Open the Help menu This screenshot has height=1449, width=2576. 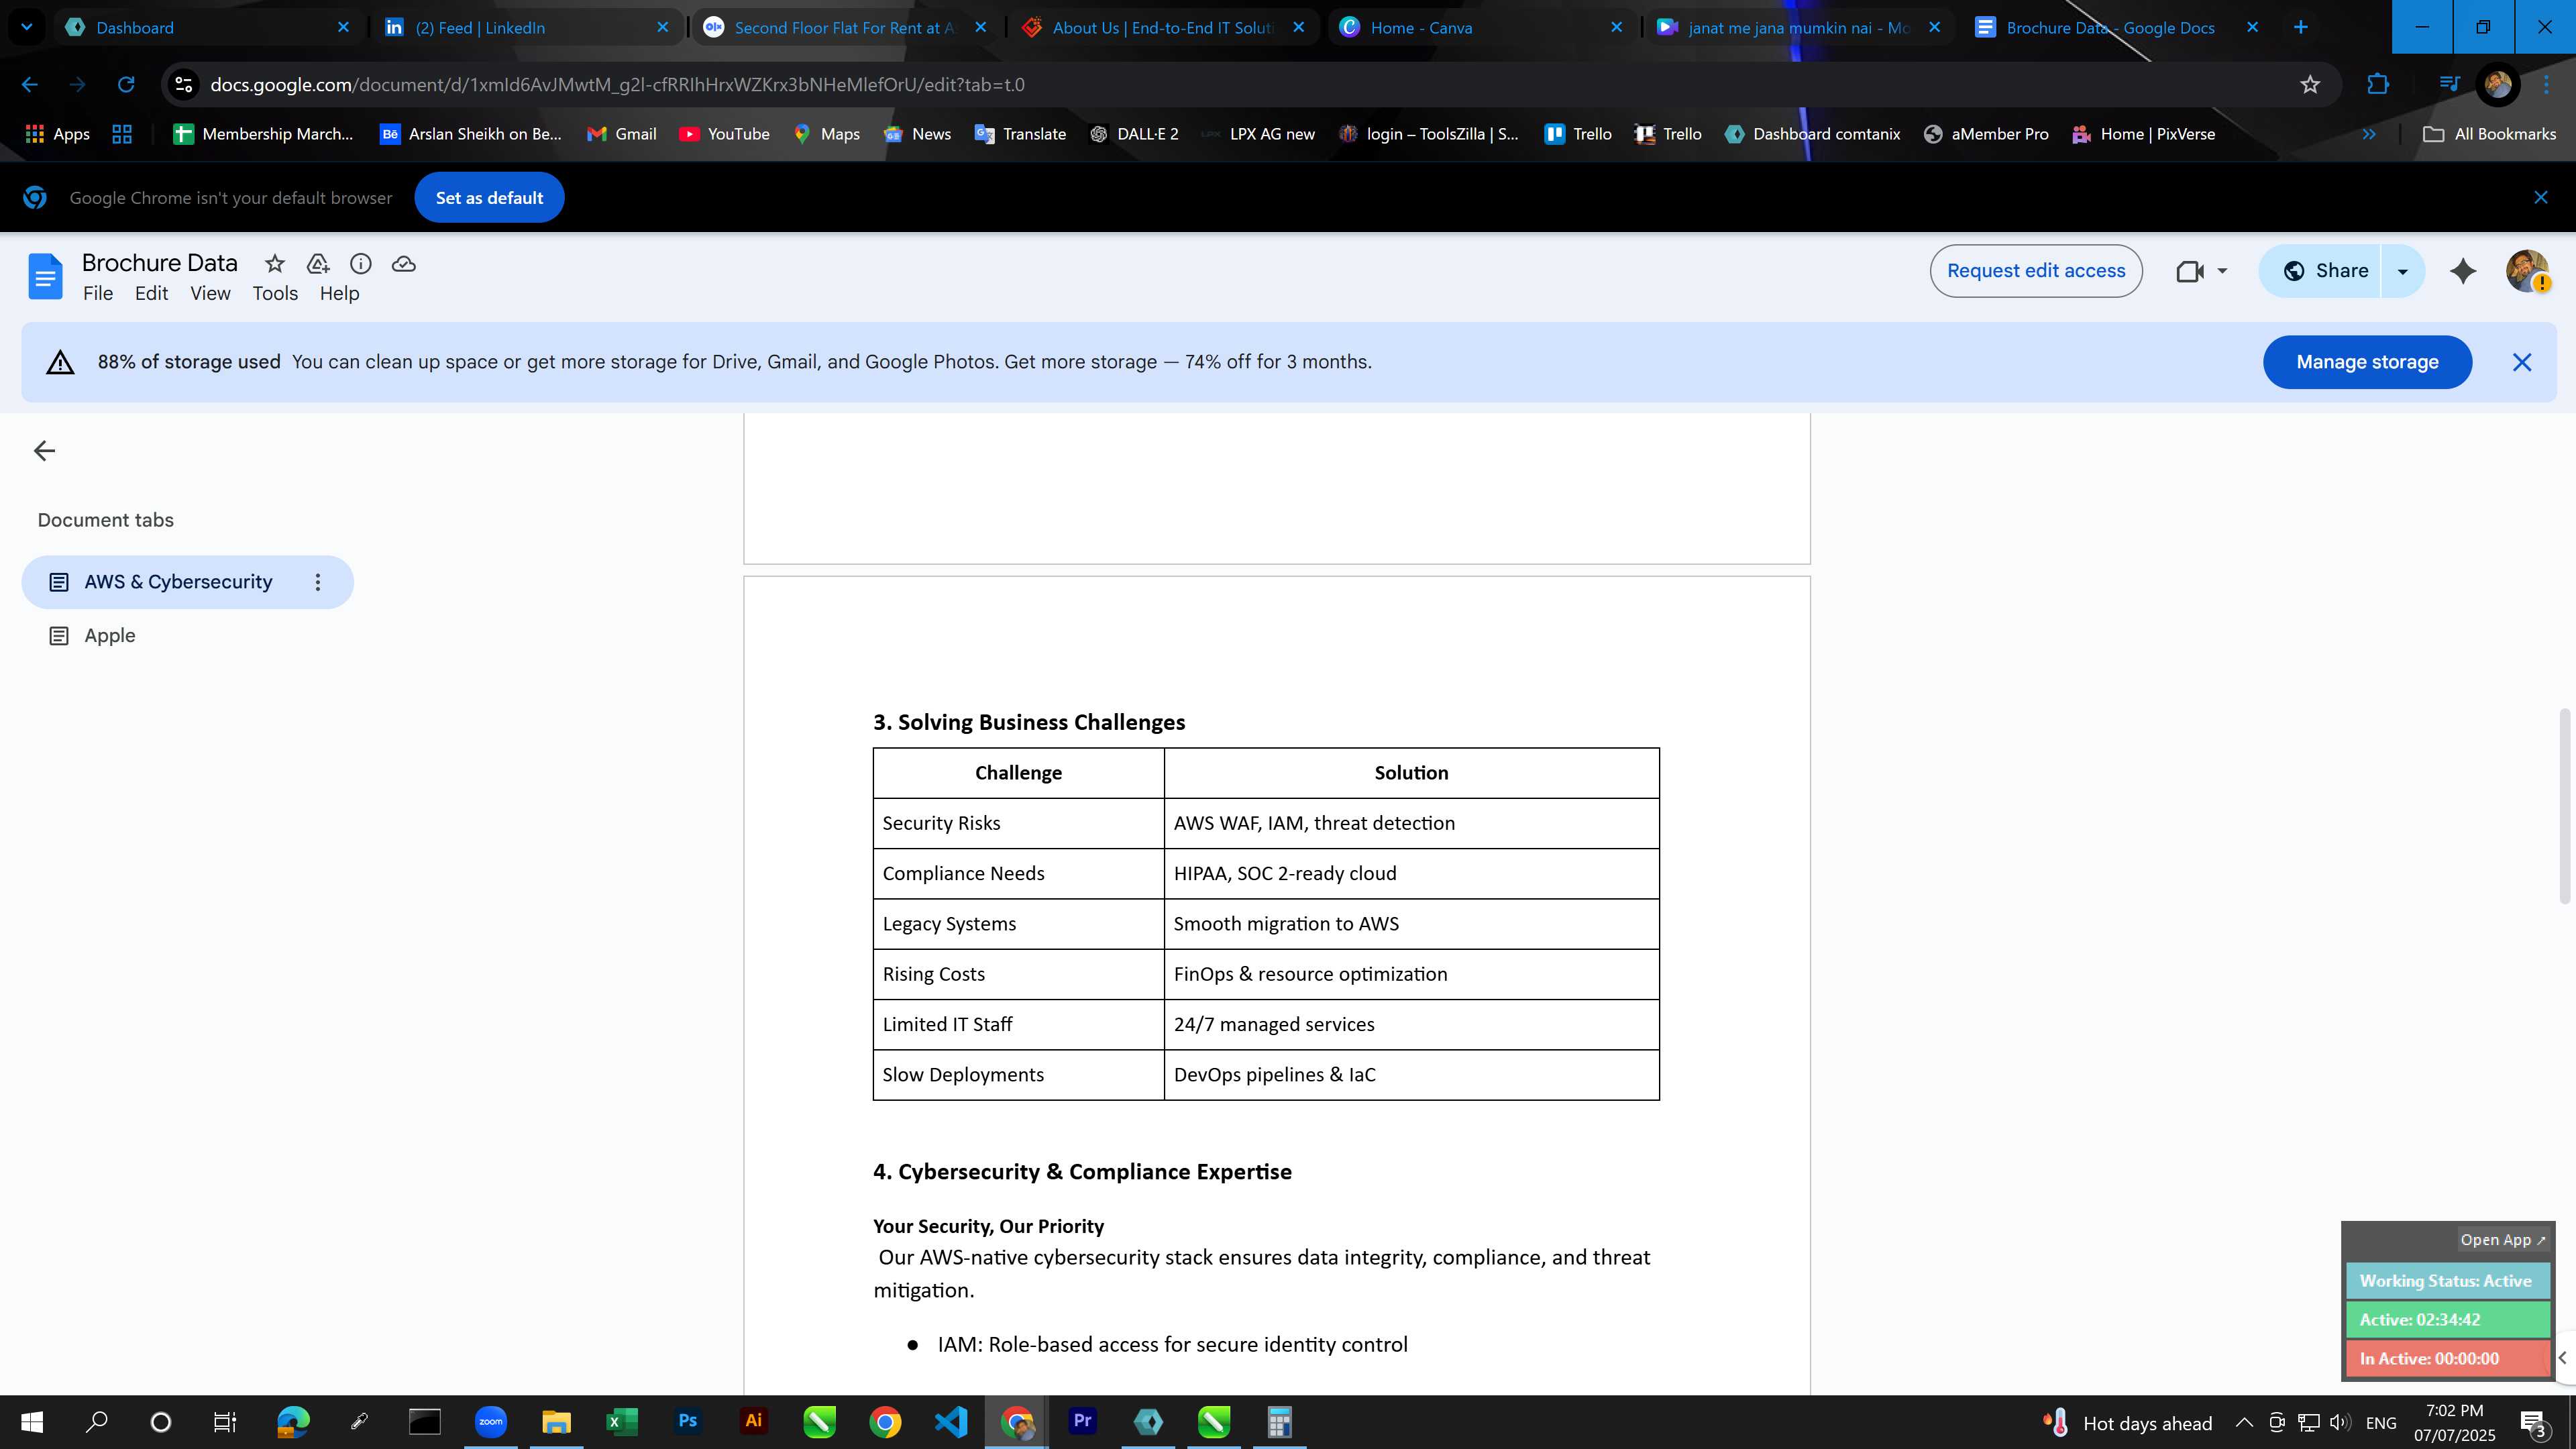pyautogui.click(x=339, y=294)
